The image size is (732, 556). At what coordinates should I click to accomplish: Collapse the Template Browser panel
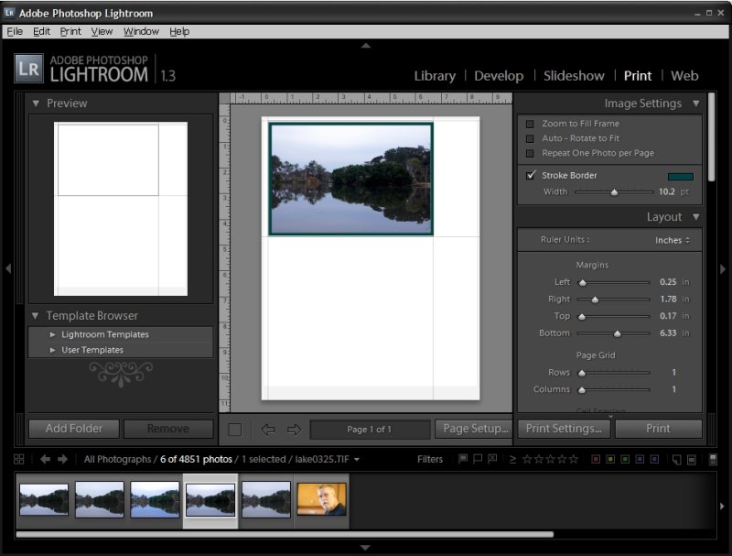coord(35,316)
